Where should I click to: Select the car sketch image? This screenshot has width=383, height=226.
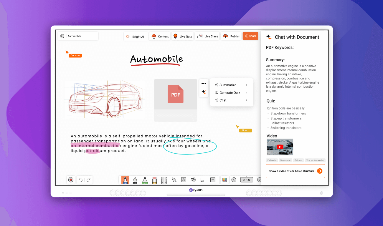click(105, 100)
